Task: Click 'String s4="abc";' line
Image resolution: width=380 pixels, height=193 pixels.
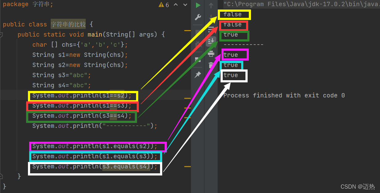Action: [x=62, y=85]
